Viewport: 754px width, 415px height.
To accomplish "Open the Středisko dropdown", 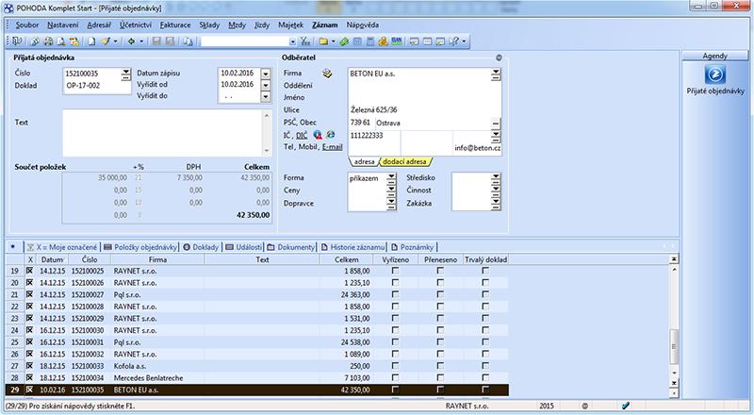I will pos(496,178).
